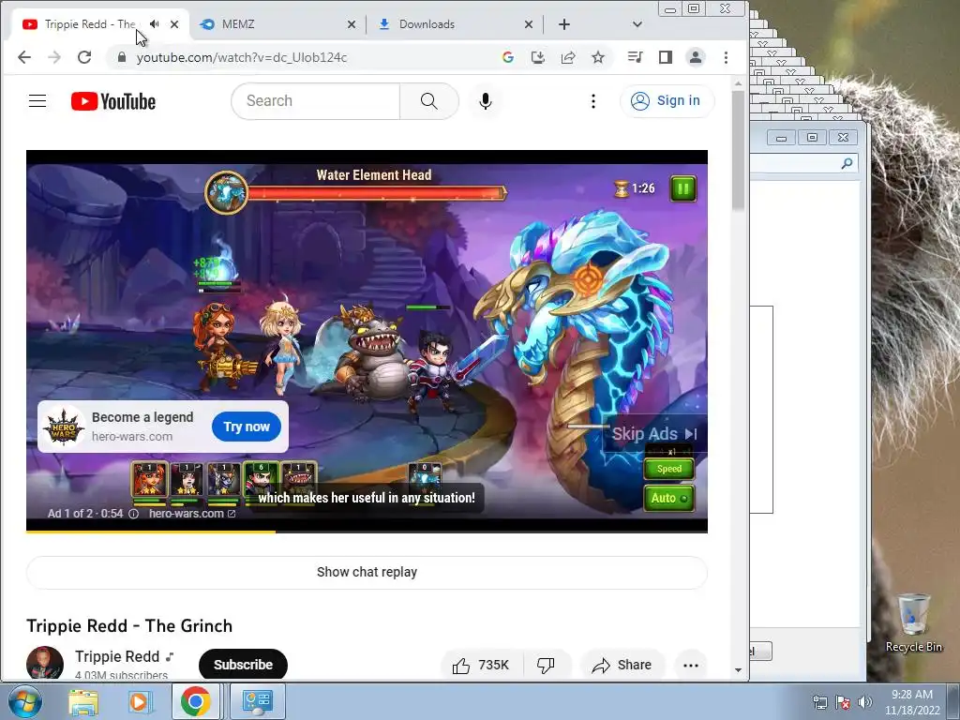
Task: Close the MEMZ tab
Action: 352,24
